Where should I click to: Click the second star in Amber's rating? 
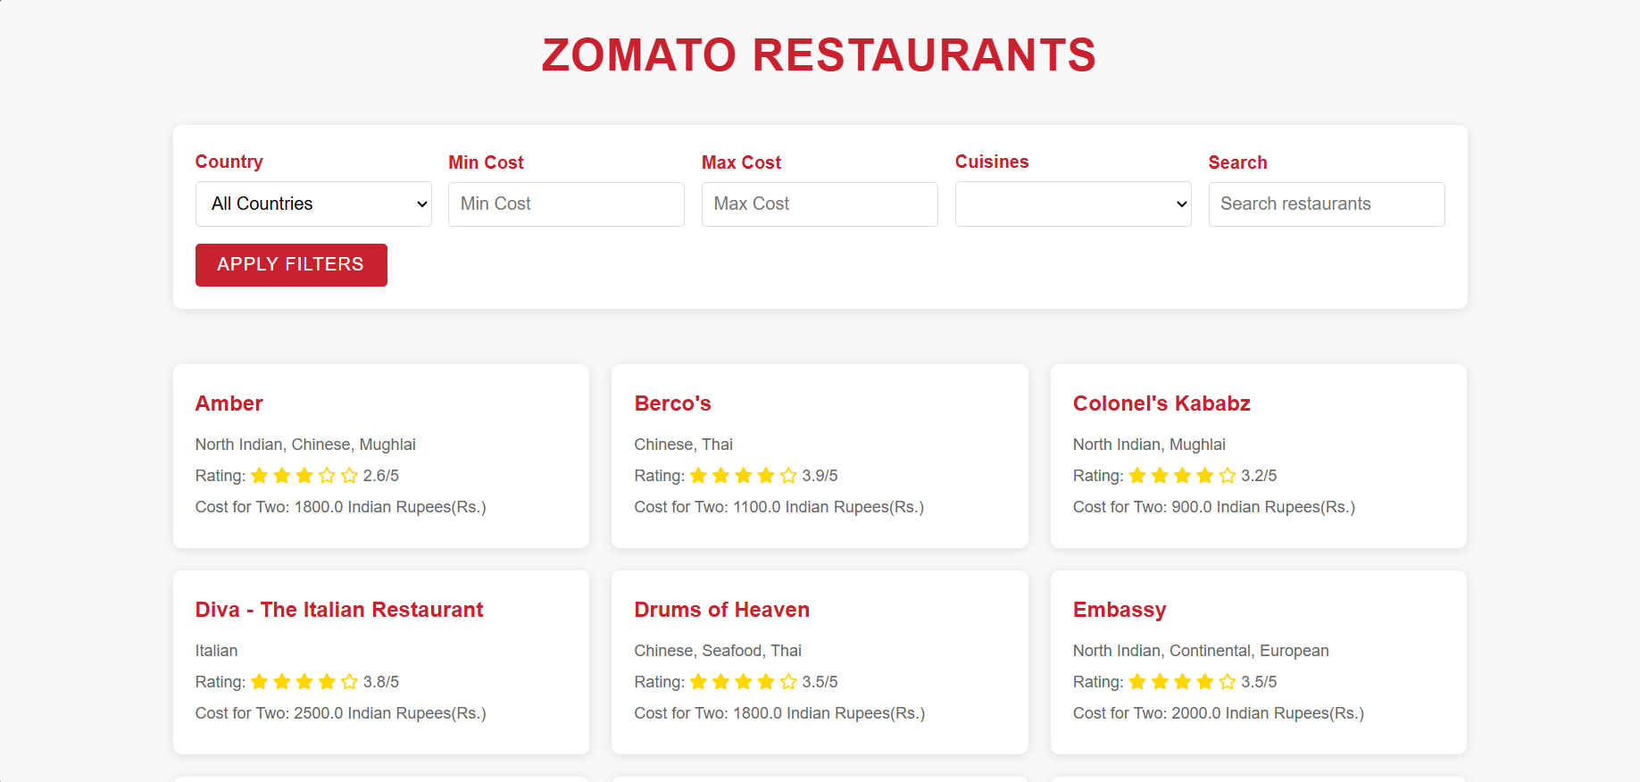click(x=282, y=476)
